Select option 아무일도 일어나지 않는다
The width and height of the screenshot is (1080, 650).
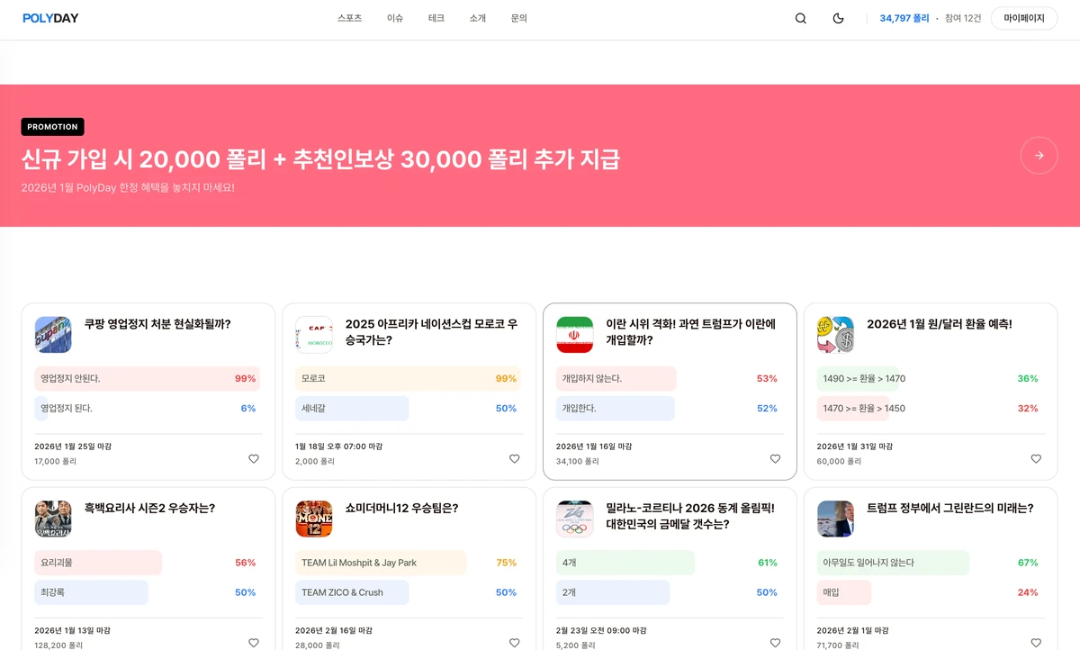click(x=931, y=563)
